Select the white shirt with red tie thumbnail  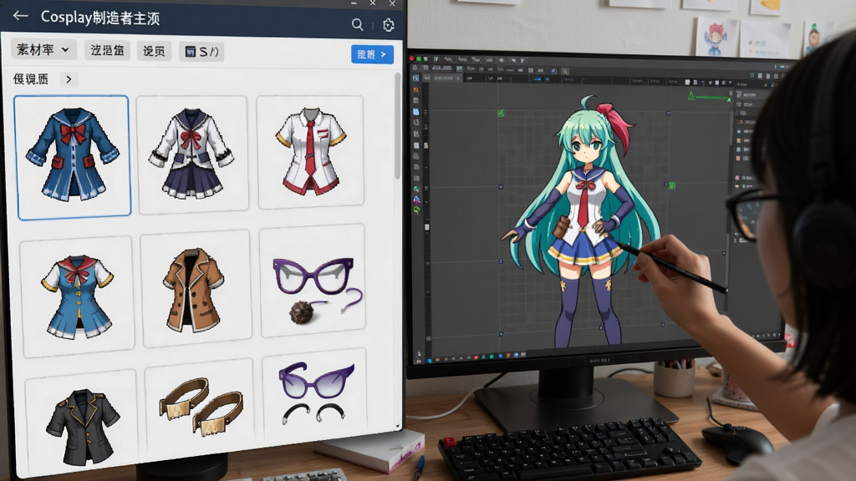point(311,153)
